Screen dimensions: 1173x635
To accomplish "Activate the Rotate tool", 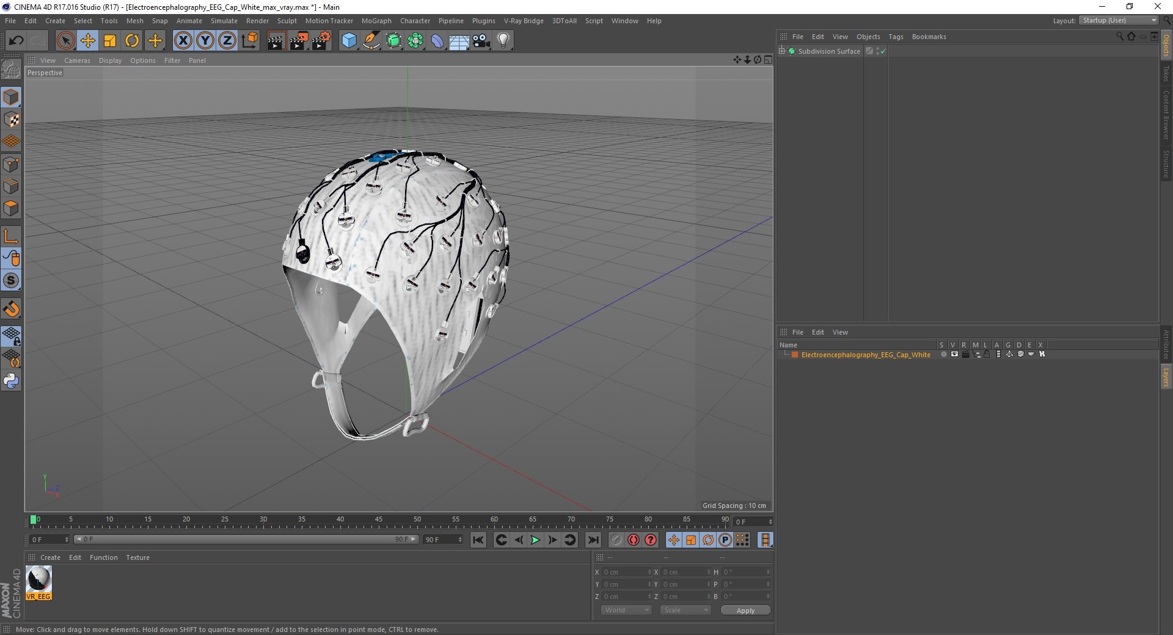I will 132,41.
